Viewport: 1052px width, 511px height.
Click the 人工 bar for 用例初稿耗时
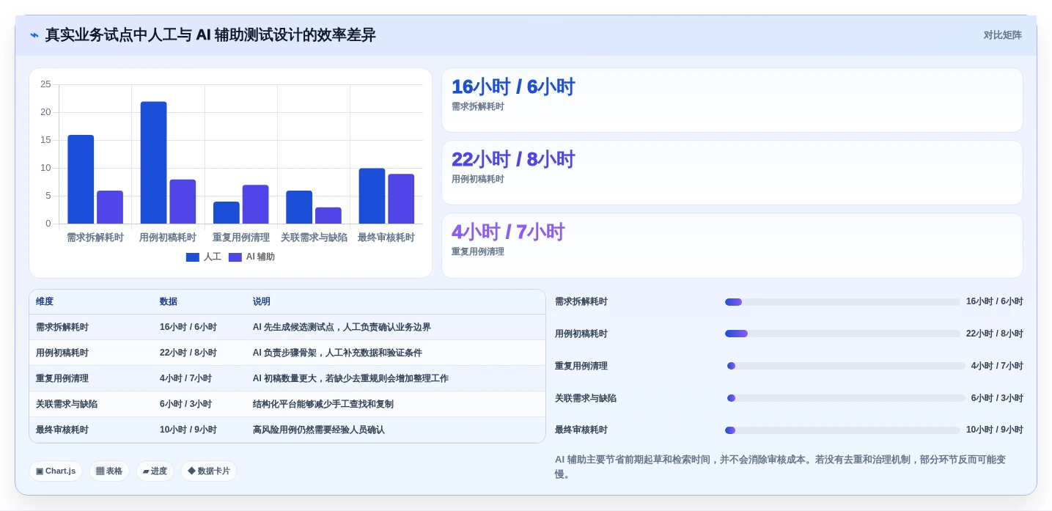click(153, 163)
